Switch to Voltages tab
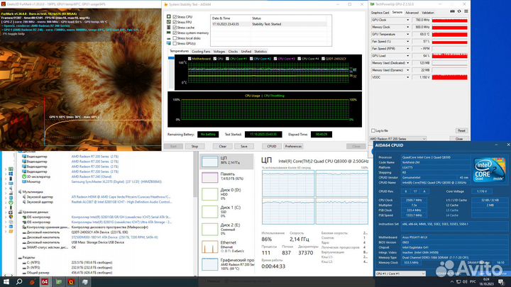 219,52
